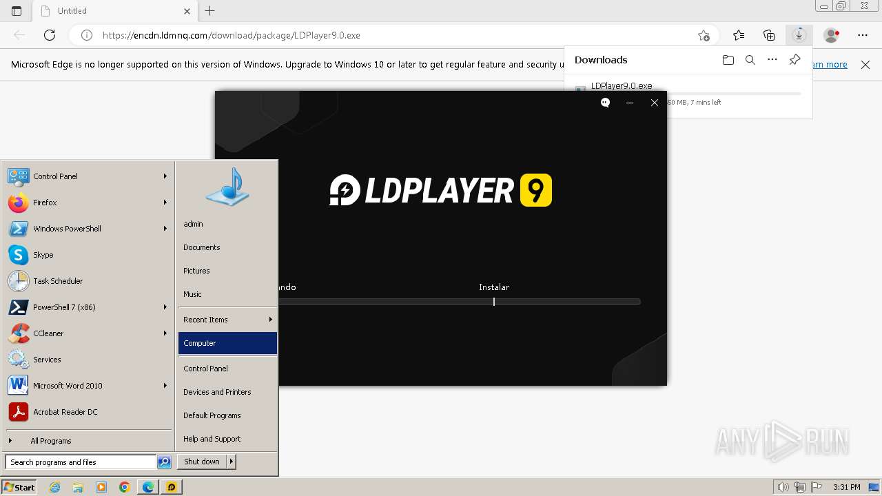Open downloads folder from Downloads panel
882x496 pixels.
click(728, 60)
